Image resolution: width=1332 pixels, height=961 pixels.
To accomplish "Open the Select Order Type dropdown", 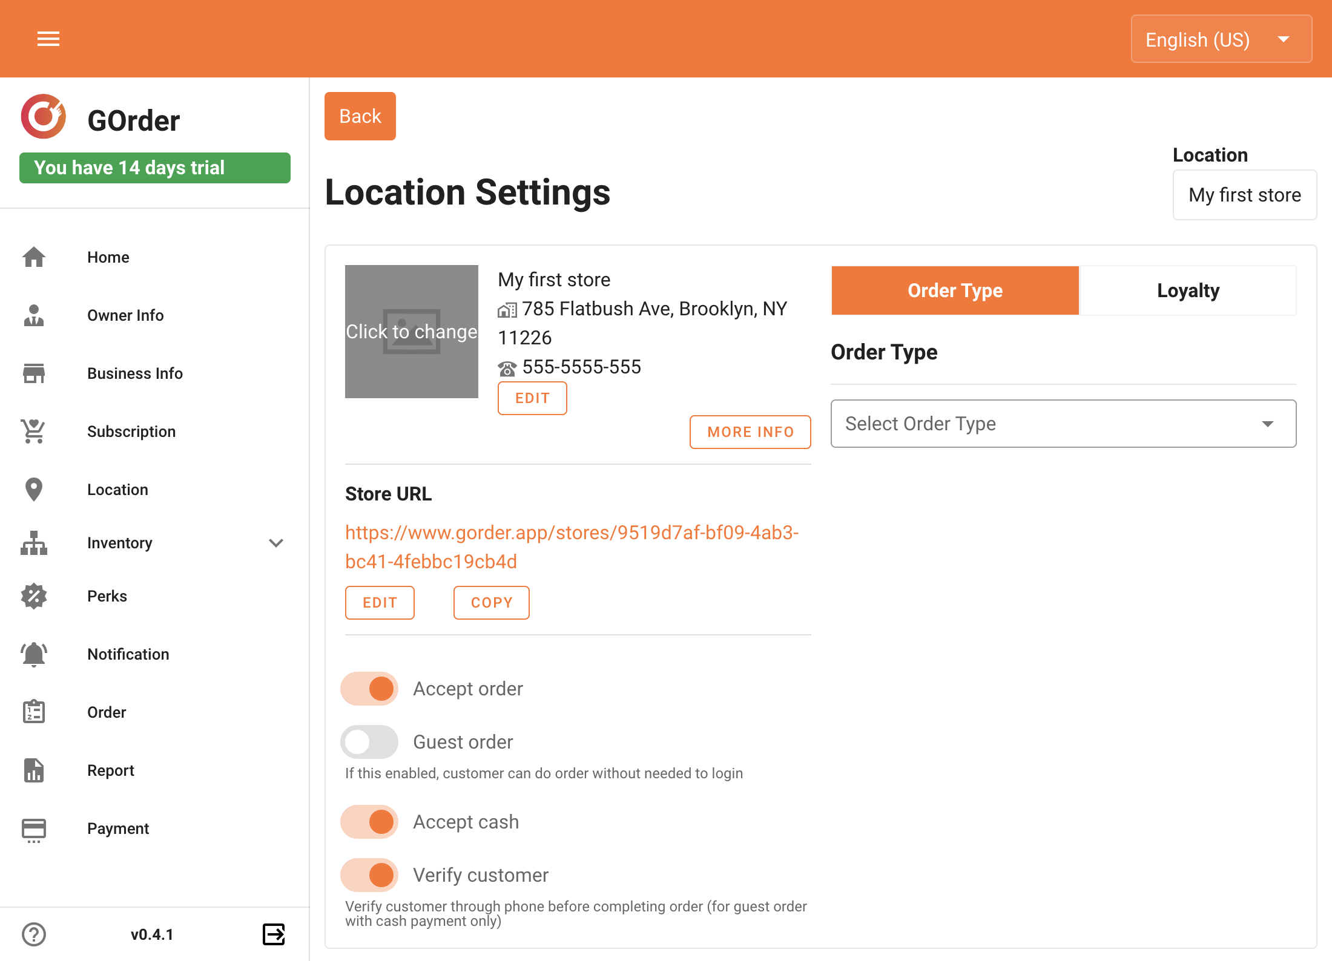I will 1063,424.
